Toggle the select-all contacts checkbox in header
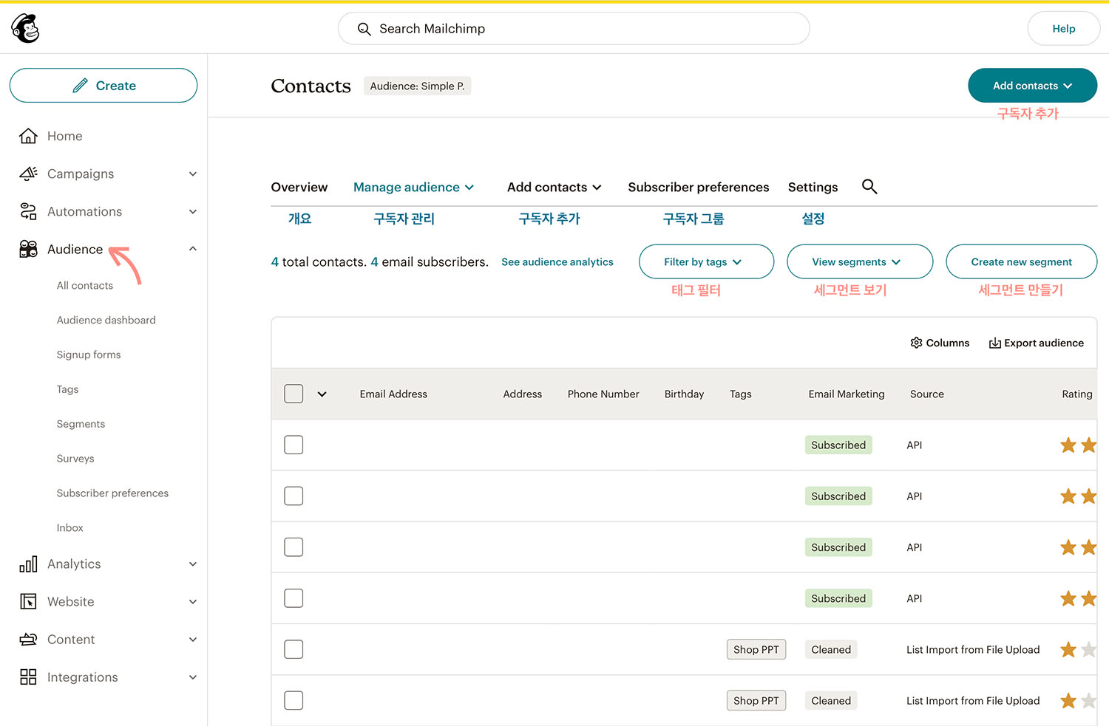Screen dimensions: 1109x726 (x=294, y=394)
